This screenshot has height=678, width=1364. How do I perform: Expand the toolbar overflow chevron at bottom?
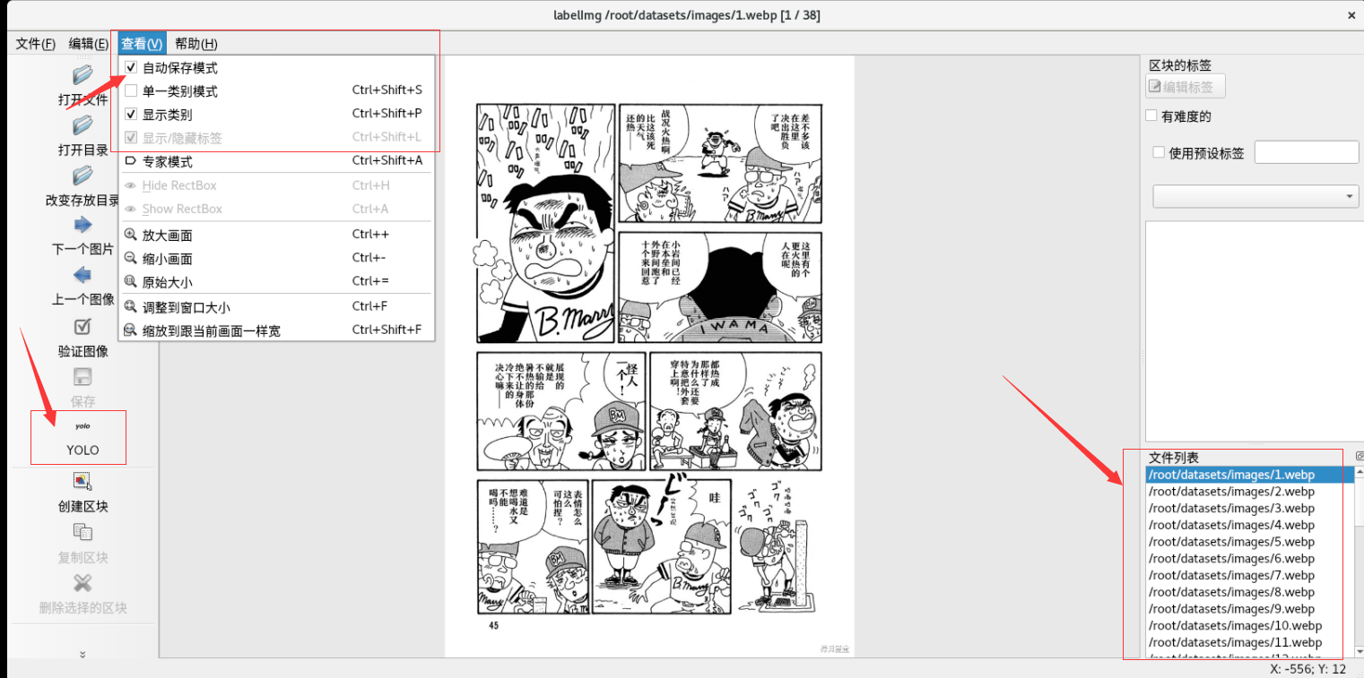click(83, 655)
